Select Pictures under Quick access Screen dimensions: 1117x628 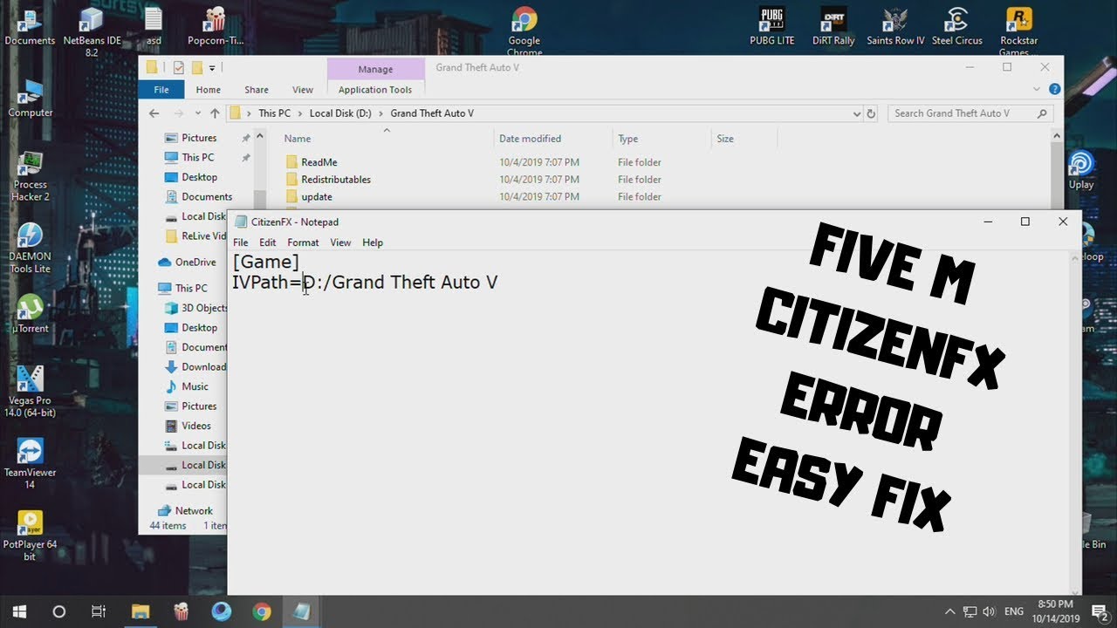point(199,138)
